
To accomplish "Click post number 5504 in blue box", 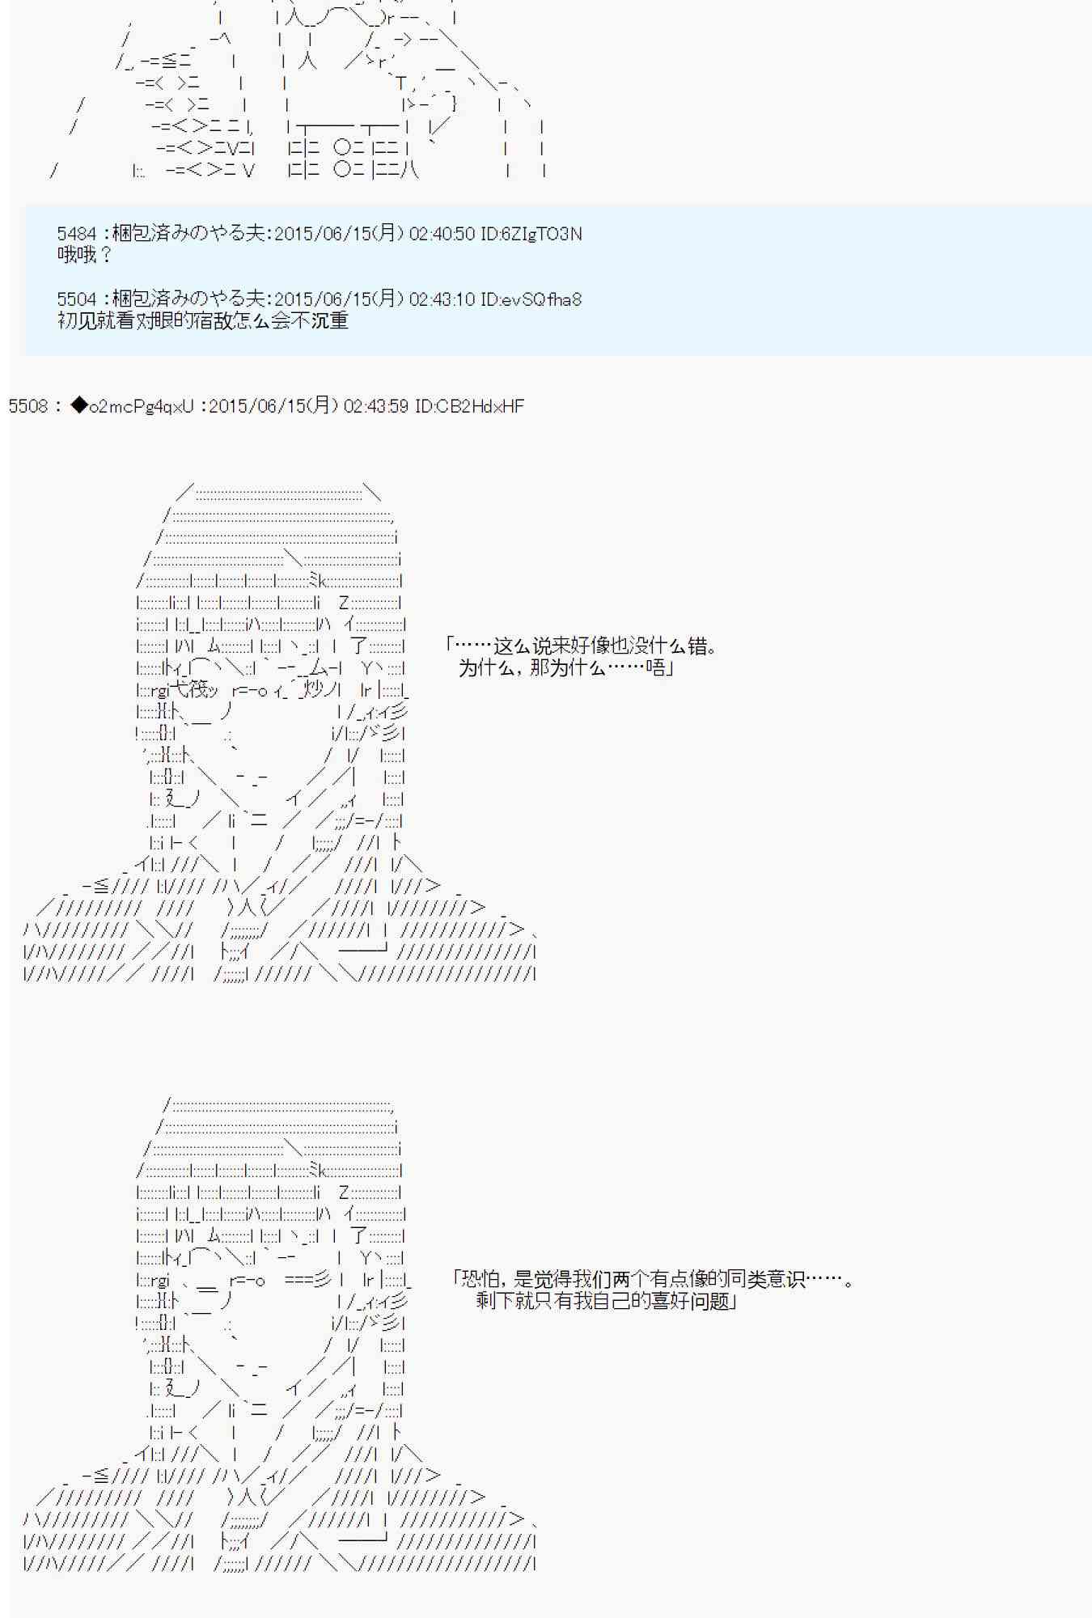I will point(77,299).
